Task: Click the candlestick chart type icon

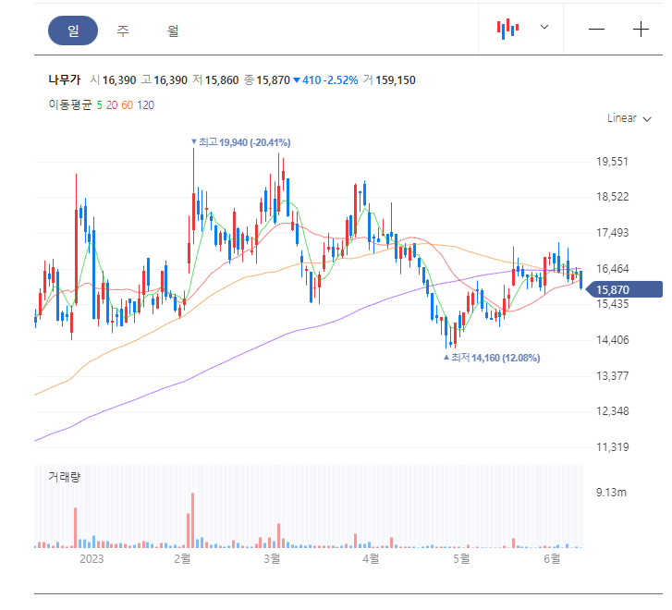Action: pos(507,29)
